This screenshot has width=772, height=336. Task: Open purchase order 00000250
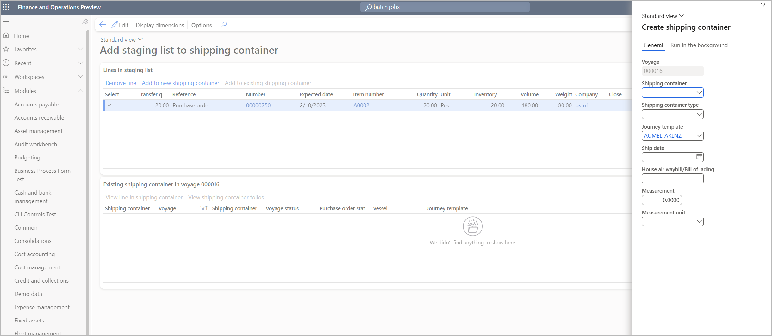pos(258,105)
